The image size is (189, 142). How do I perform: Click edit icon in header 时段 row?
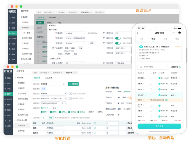click(95, 123)
